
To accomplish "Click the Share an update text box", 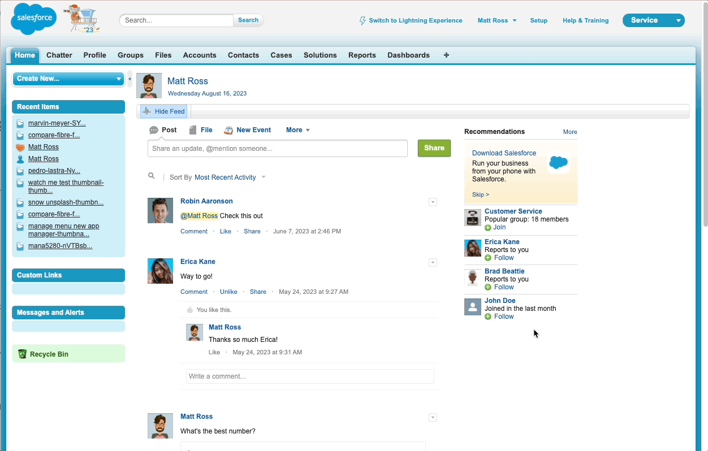I will coord(278,149).
